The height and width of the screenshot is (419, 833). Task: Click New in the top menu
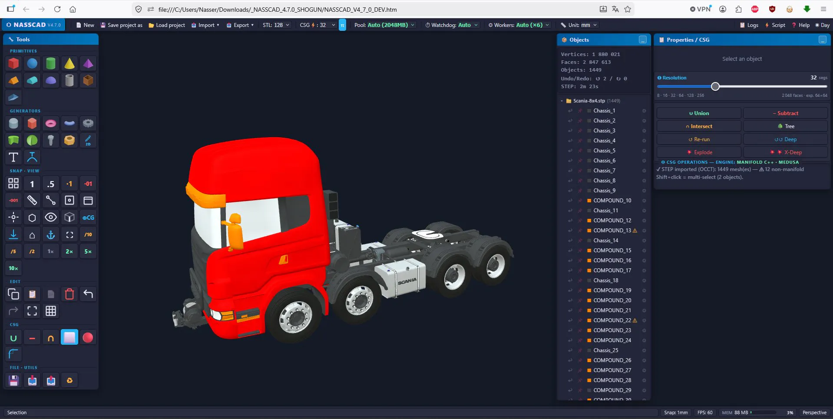pos(85,25)
